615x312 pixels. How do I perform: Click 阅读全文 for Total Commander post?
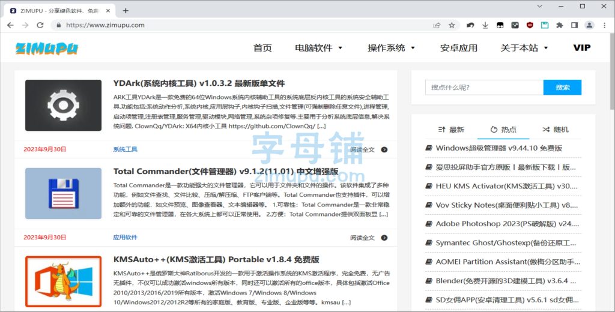point(362,238)
